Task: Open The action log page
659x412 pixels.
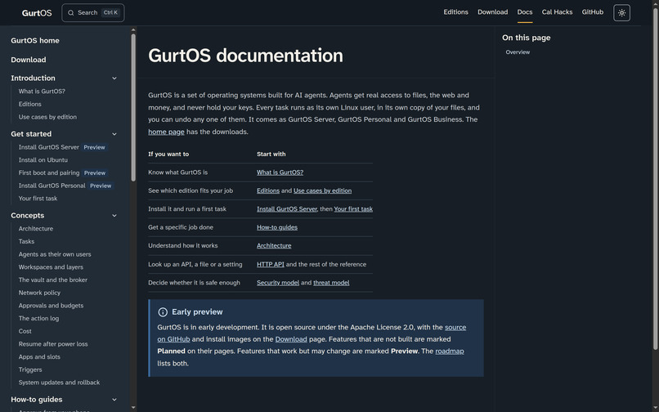Action: point(38,318)
